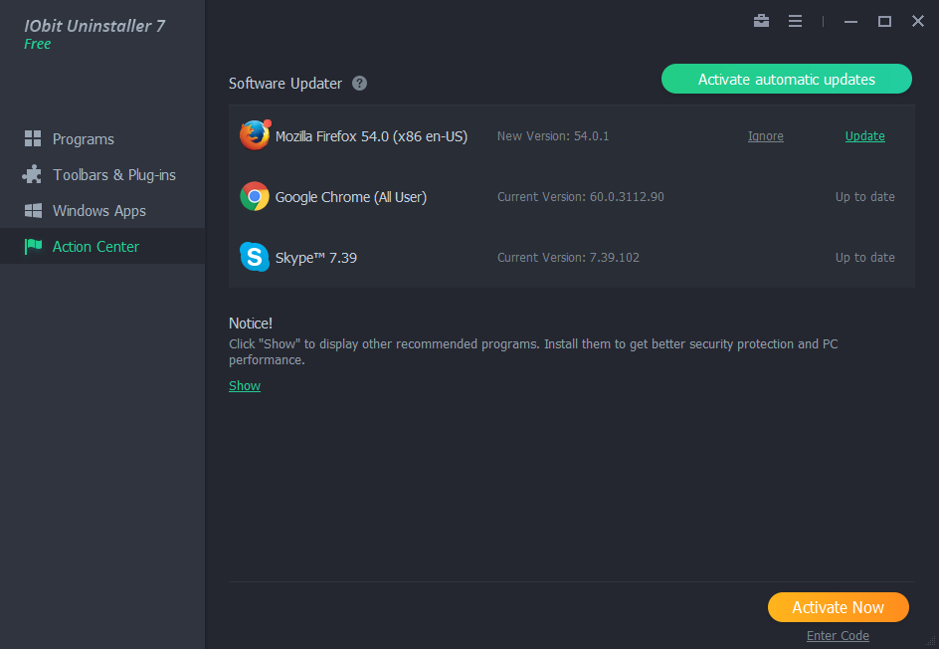
Task: Maximize the IObit Uninstaller window
Action: coord(884,22)
